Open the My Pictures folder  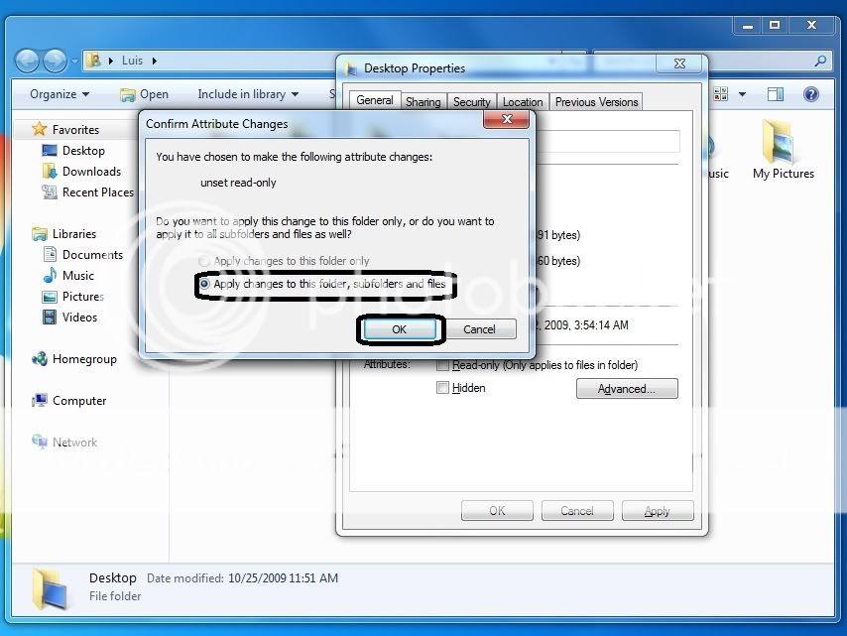783,149
